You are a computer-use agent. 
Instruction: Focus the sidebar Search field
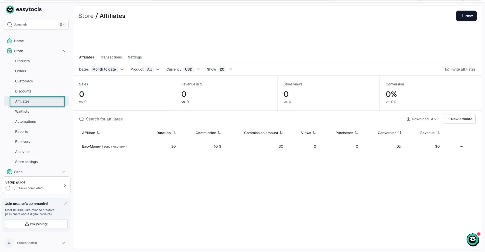pyautogui.click(x=36, y=25)
